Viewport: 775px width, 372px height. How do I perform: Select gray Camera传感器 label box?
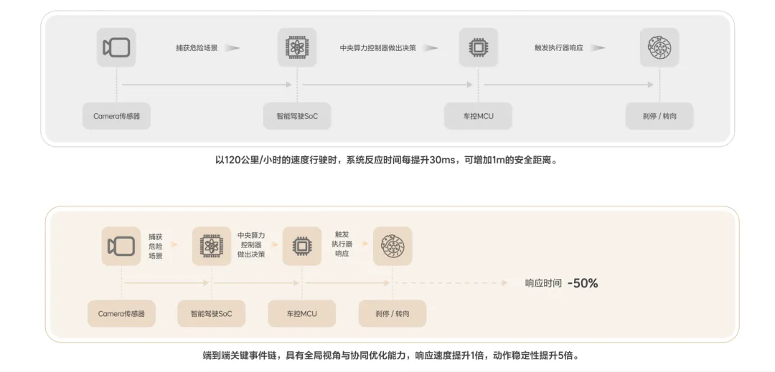pyautogui.click(x=117, y=116)
